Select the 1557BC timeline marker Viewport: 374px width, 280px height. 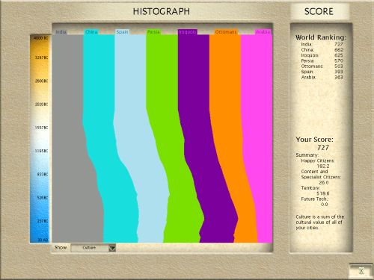[41, 128]
